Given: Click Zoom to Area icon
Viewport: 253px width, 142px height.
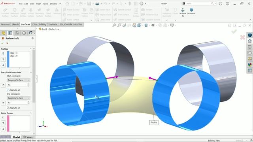Looking at the screenshot, I should coord(119,25).
